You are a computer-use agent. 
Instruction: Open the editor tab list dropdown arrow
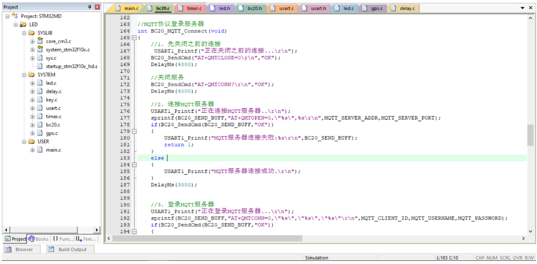(x=522, y=8)
